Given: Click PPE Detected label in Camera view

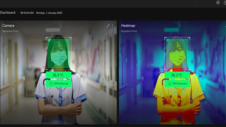Looking at the screenshot, I should pyautogui.click(x=61, y=84).
